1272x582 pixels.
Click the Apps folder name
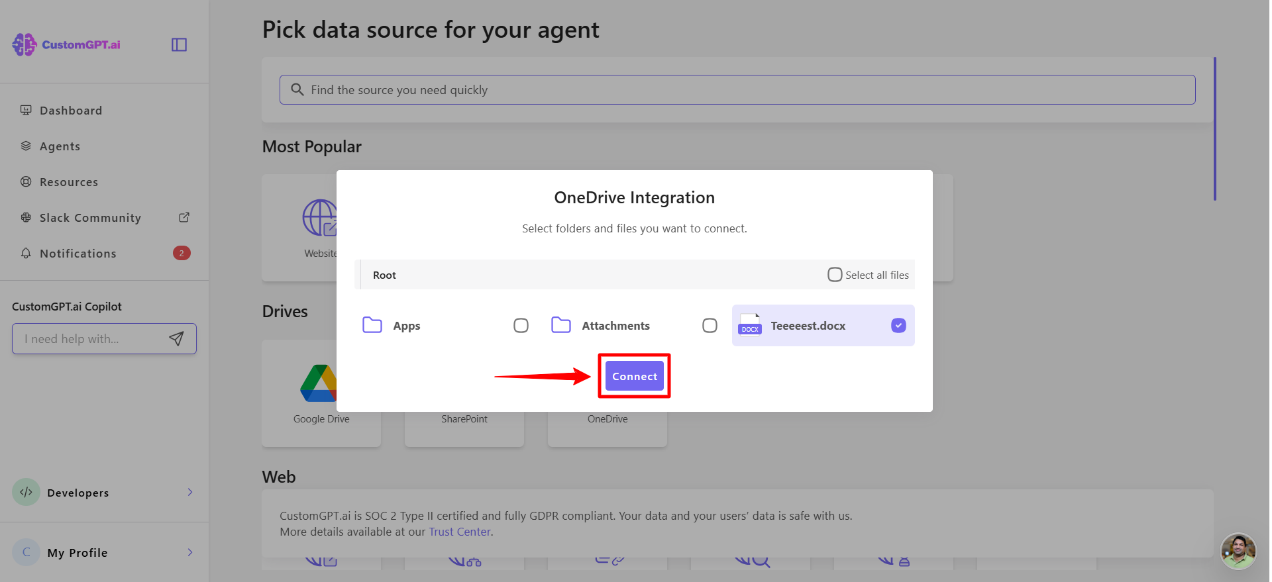(407, 326)
